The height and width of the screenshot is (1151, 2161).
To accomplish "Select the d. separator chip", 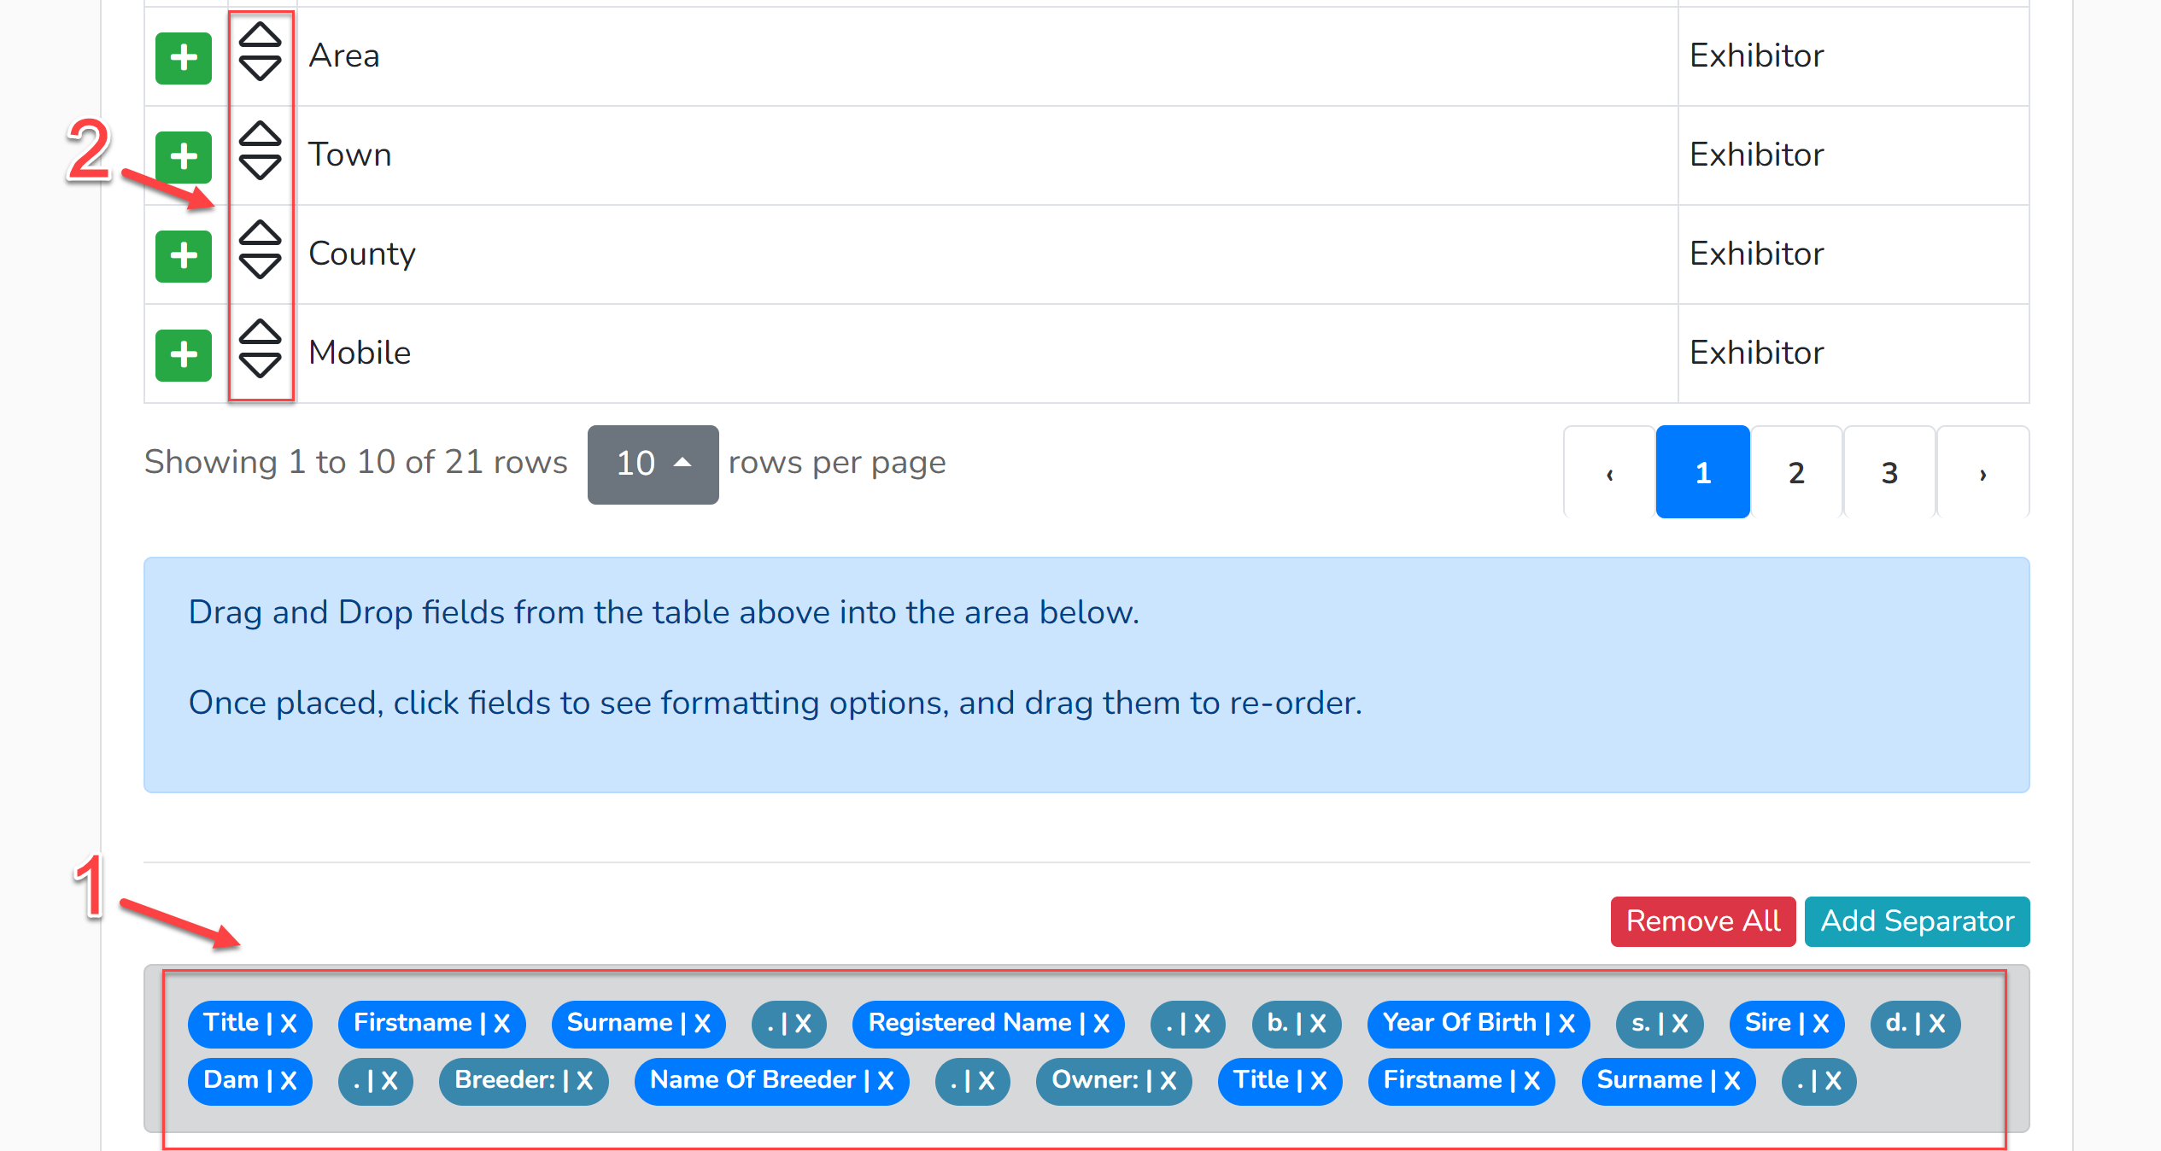I will tap(1915, 1023).
